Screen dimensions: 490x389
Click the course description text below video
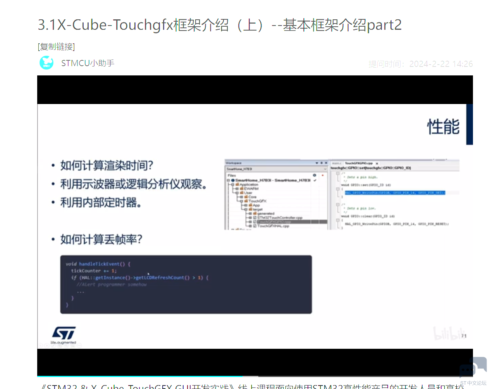[252, 386]
